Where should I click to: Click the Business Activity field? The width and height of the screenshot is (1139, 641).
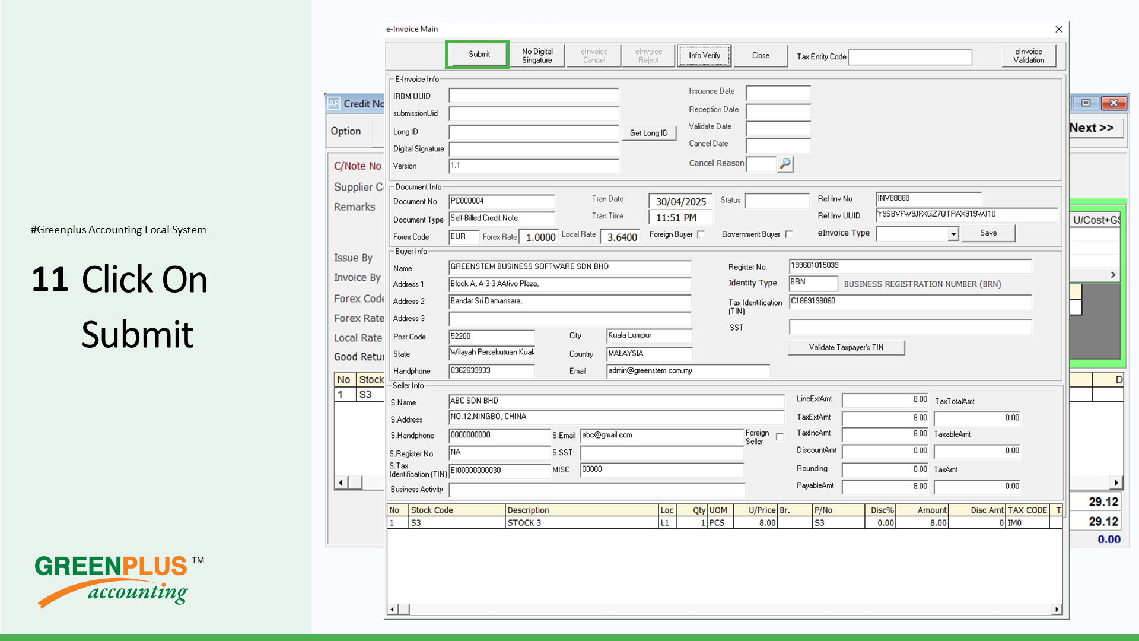click(596, 490)
